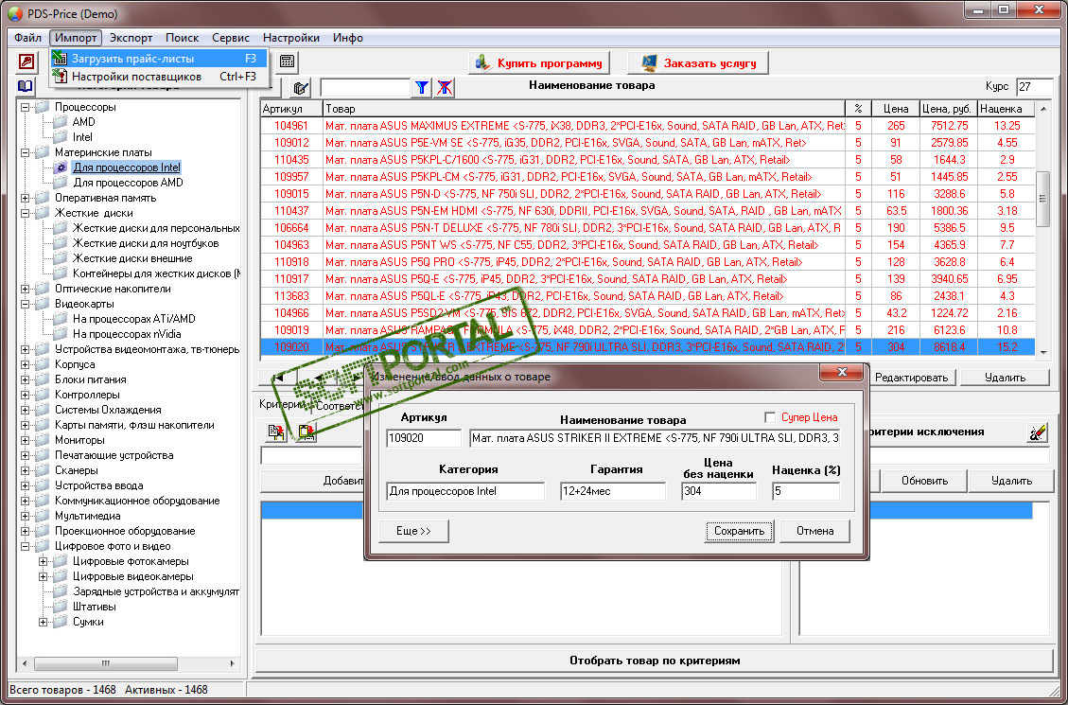This screenshot has height=705, width=1068.
Task: Go to the first record with the navigation arrow
Action: 279,377
